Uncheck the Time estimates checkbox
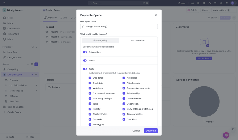 click(x=124, y=114)
